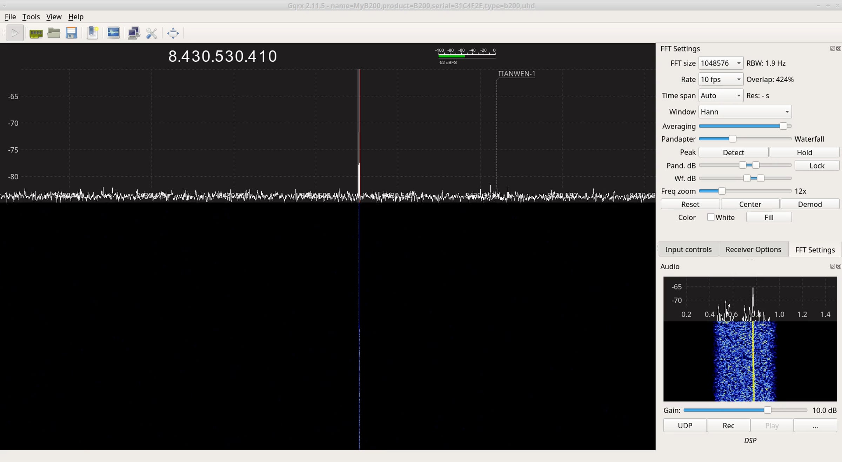Open the I/O device configuration icon
The image size is (842, 462).
click(x=36, y=33)
